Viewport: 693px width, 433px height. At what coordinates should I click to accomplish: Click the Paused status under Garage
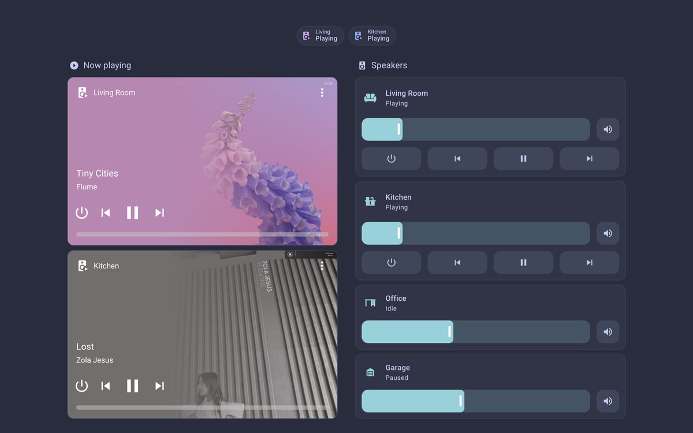pos(397,378)
